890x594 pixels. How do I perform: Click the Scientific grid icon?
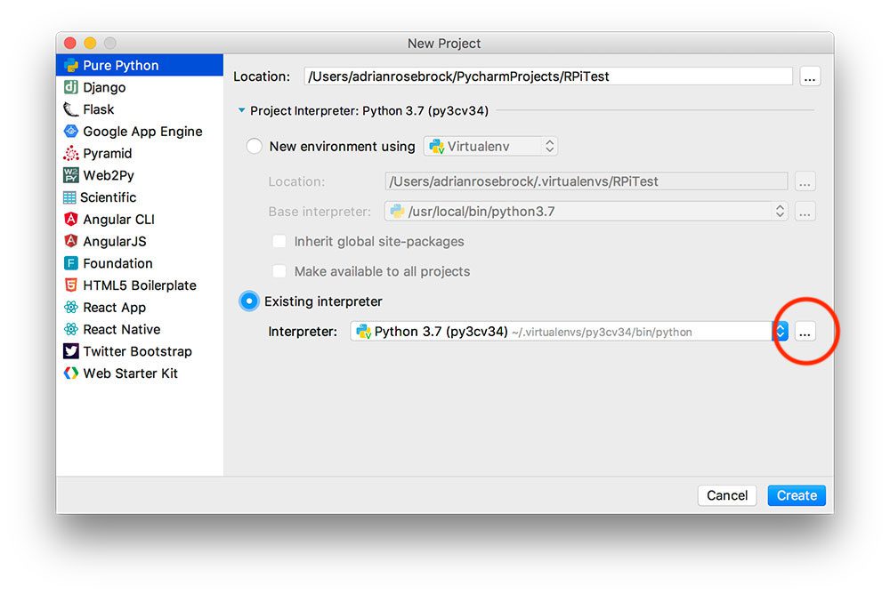(x=69, y=197)
